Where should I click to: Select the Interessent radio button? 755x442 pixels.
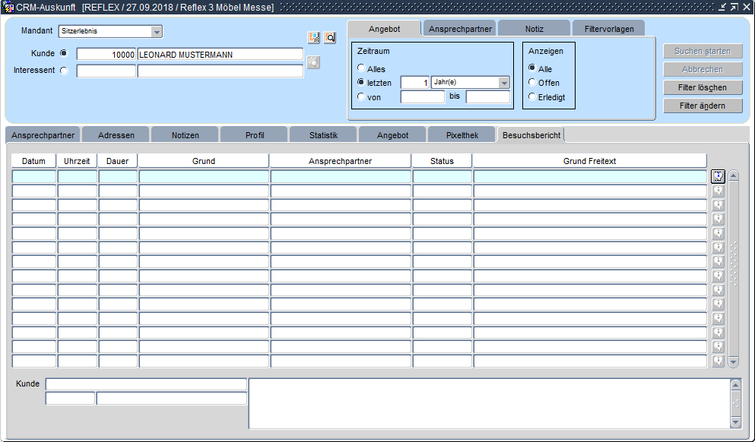(63, 71)
